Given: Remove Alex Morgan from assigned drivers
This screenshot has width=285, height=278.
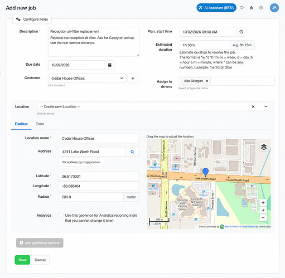Looking at the screenshot, I should 207,81.
